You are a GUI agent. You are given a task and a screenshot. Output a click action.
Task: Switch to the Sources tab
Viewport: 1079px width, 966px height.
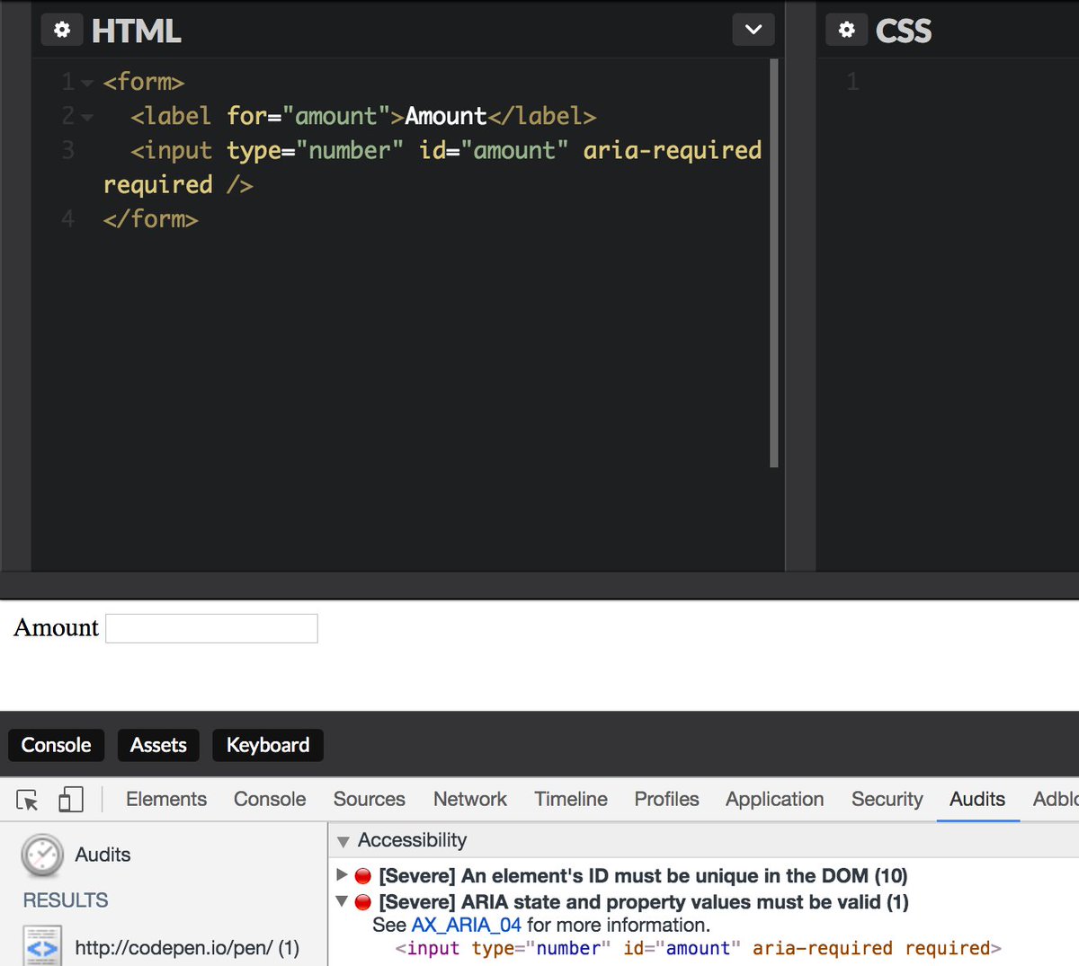point(370,799)
